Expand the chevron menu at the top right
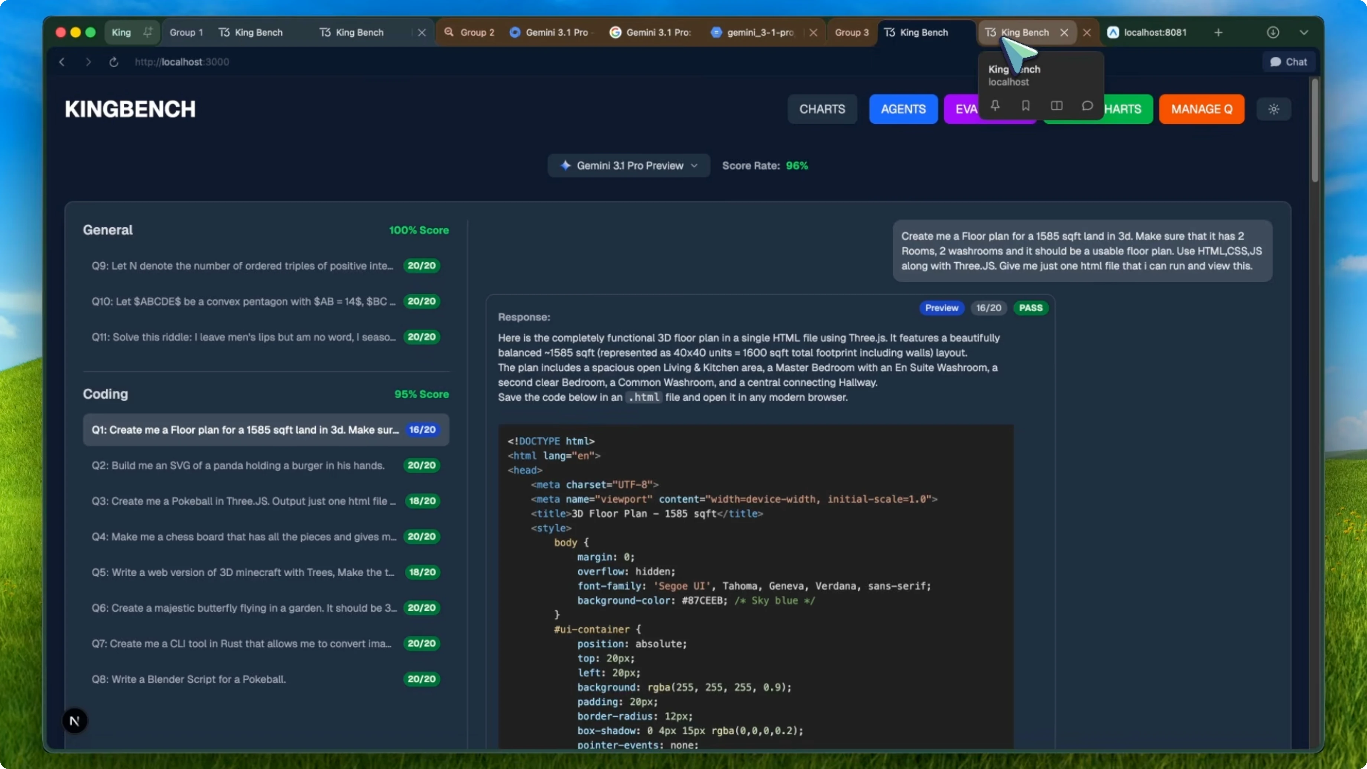 click(x=1305, y=32)
